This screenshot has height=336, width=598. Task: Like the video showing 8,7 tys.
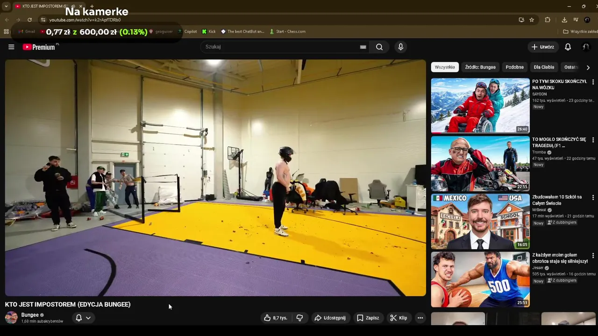[276, 318]
